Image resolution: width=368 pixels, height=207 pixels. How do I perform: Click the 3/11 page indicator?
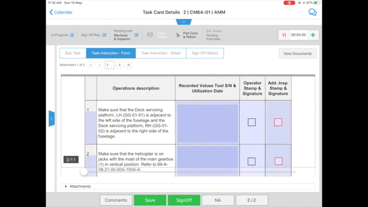[71, 159]
